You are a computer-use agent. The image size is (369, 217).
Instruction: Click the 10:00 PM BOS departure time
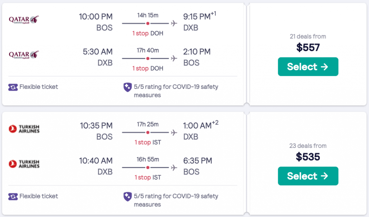[x=96, y=17]
